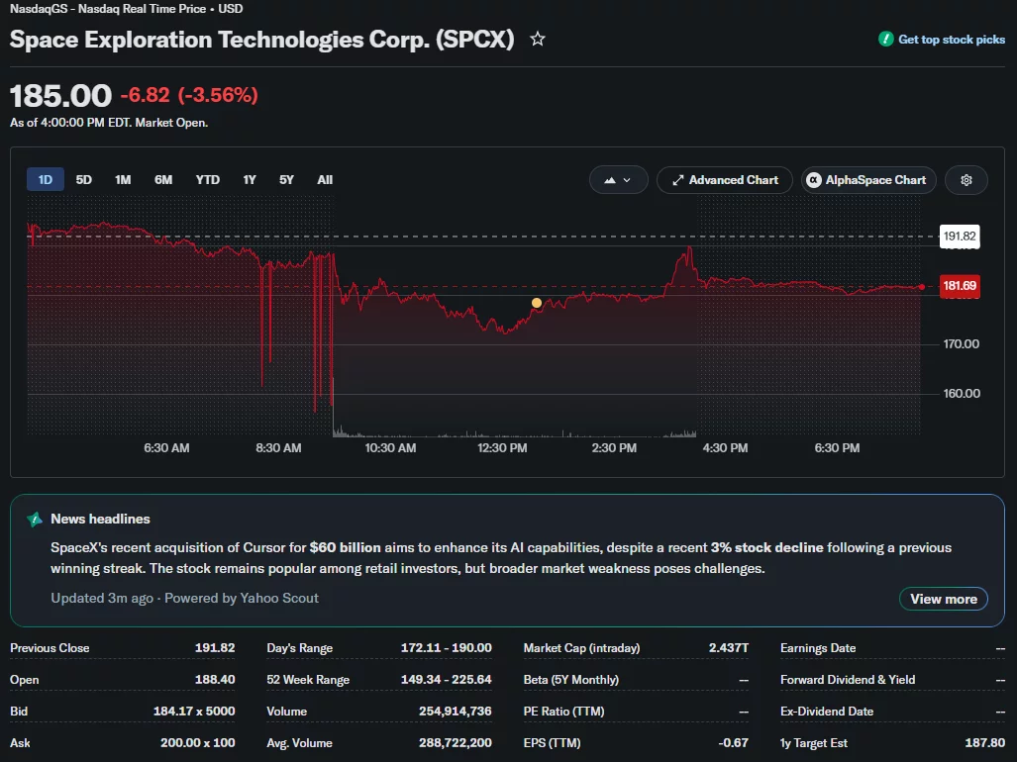Image resolution: width=1017 pixels, height=762 pixels.
Task: Click the Previous Close value 191.82
Action: click(215, 648)
